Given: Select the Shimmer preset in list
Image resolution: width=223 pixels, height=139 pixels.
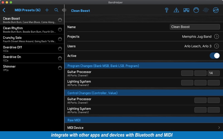Looking at the screenshot, I should pos(32,68).
